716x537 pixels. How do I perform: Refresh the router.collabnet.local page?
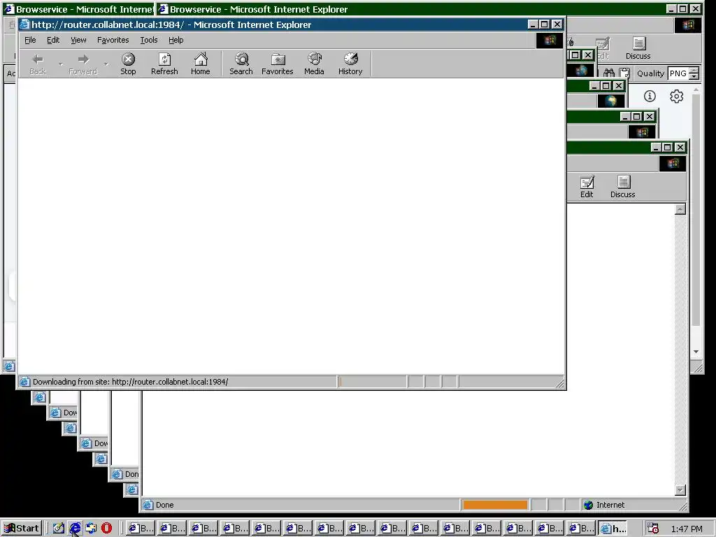click(x=164, y=64)
